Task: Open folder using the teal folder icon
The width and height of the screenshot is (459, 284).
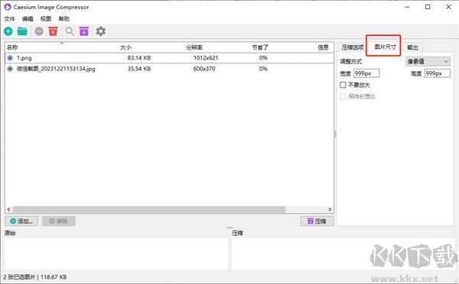Action: click(x=22, y=31)
